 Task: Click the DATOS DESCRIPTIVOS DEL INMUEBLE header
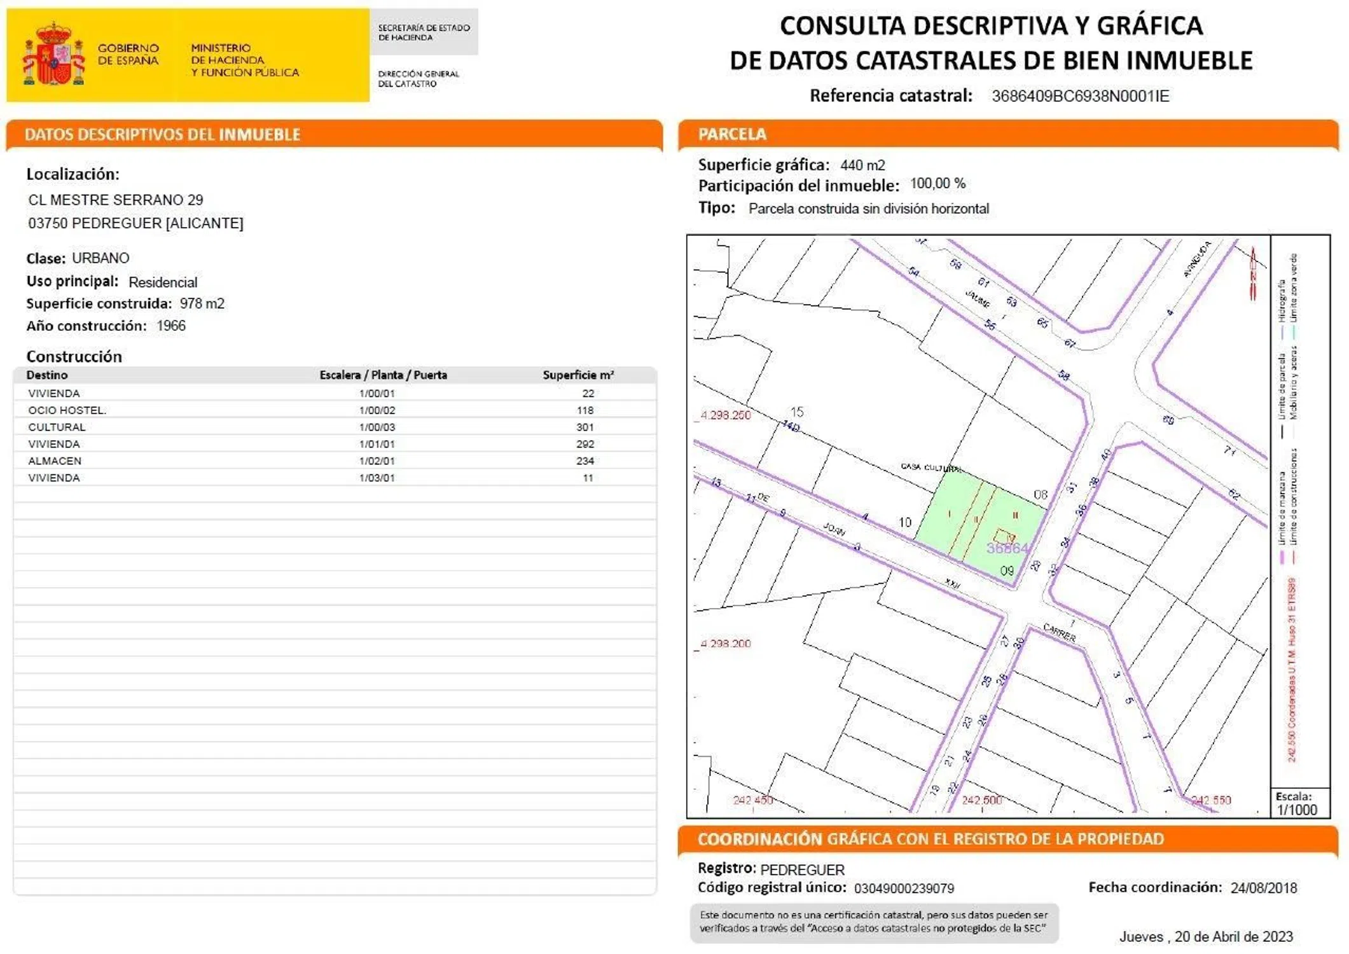tap(162, 135)
